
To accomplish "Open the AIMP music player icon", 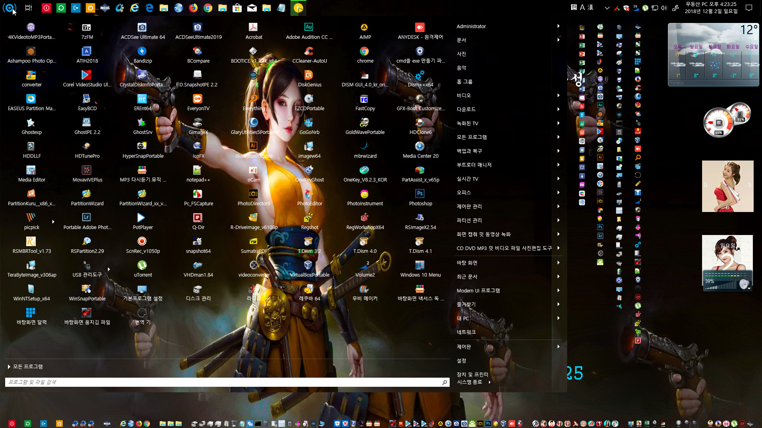I will pyautogui.click(x=365, y=31).
